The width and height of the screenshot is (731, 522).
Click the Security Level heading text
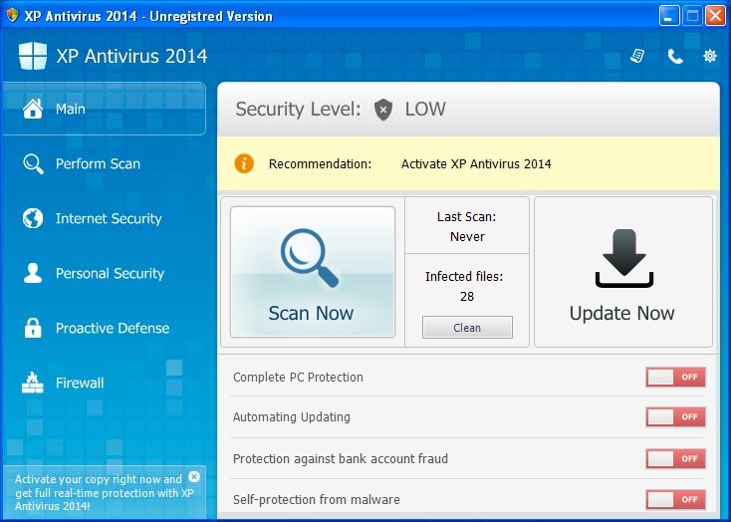[299, 110]
